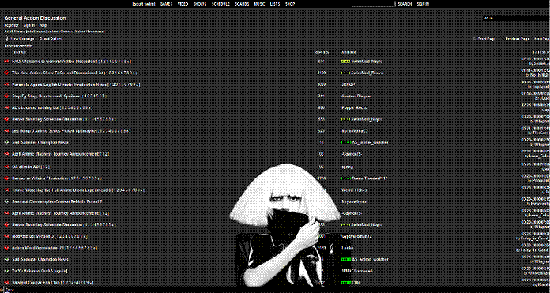Click the icon beside the Ok elim in AS thread
550x293 pixels.
(6, 167)
